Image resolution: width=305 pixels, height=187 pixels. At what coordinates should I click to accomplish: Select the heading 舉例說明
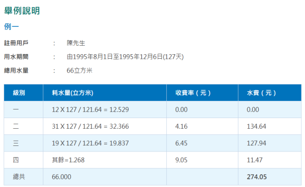click(x=22, y=11)
